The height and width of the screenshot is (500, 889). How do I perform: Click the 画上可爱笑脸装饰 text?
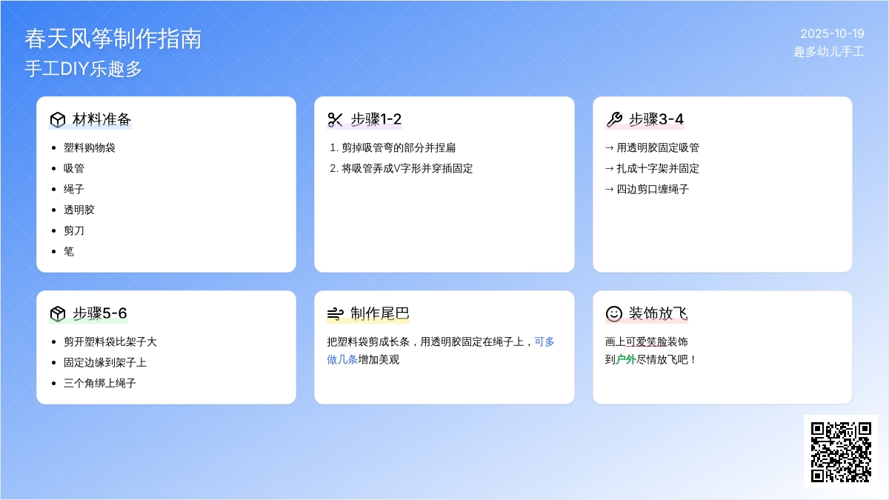coord(647,341)
